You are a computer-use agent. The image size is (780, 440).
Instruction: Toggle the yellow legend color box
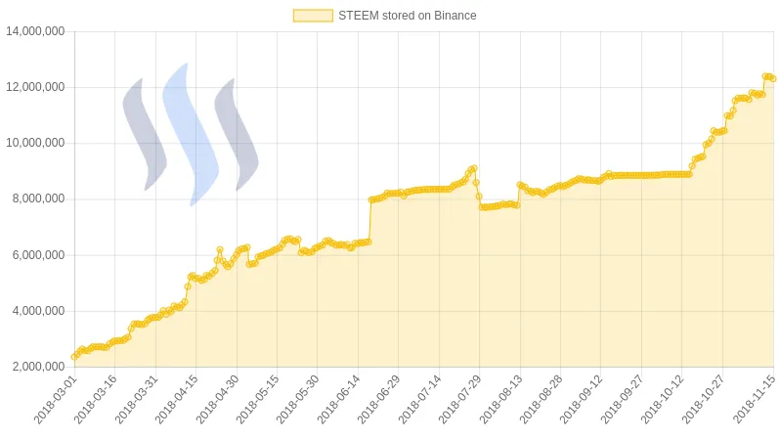(313, 16)
